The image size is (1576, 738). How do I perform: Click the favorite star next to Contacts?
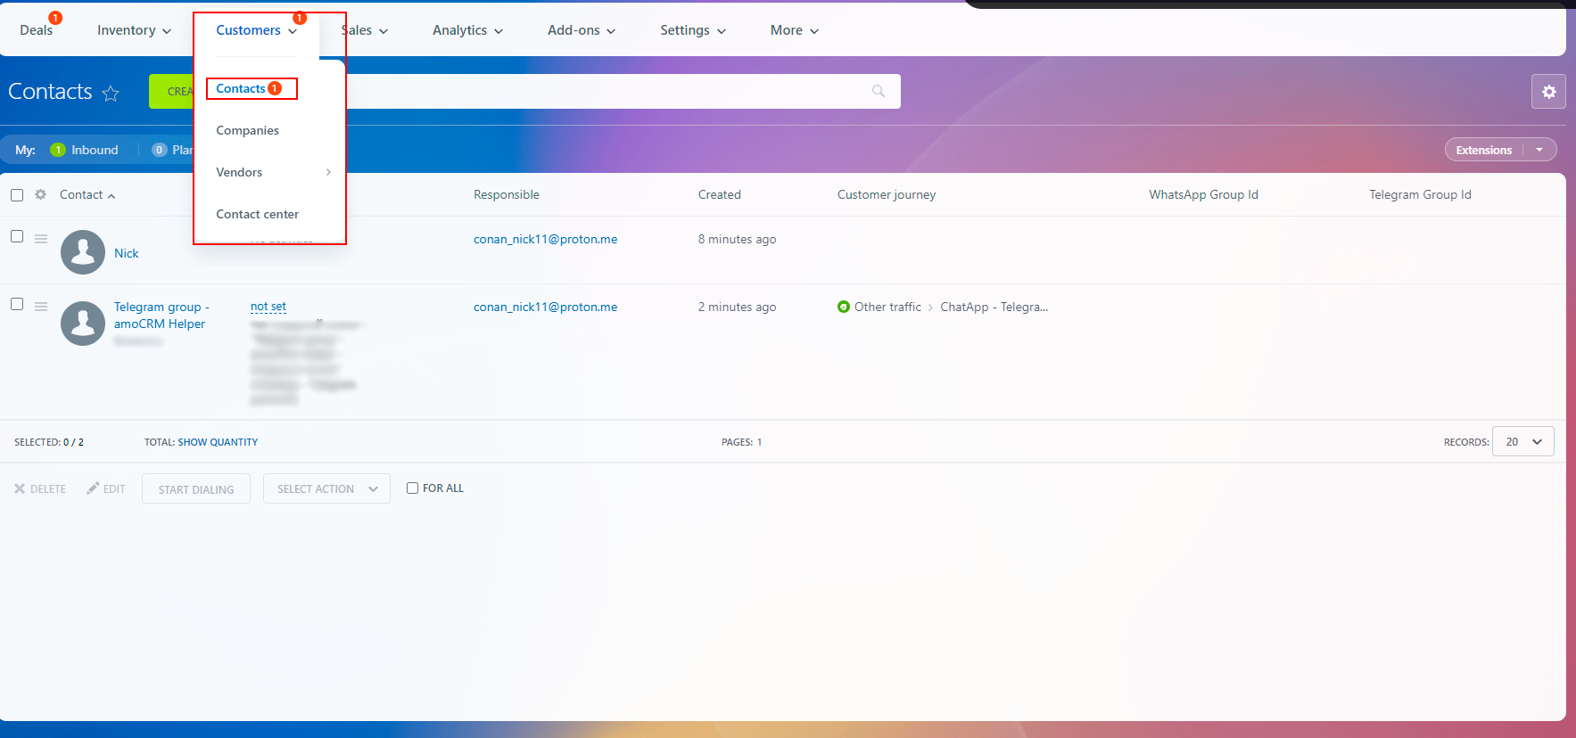[x=111, y=93]
